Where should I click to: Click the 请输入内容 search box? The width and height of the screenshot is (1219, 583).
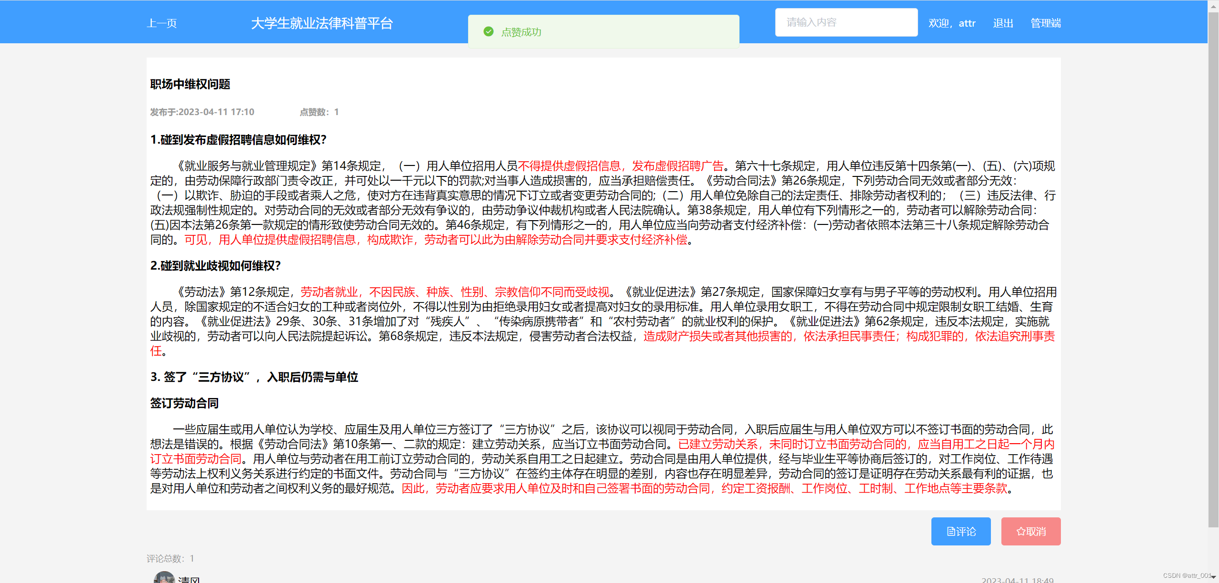846,22
